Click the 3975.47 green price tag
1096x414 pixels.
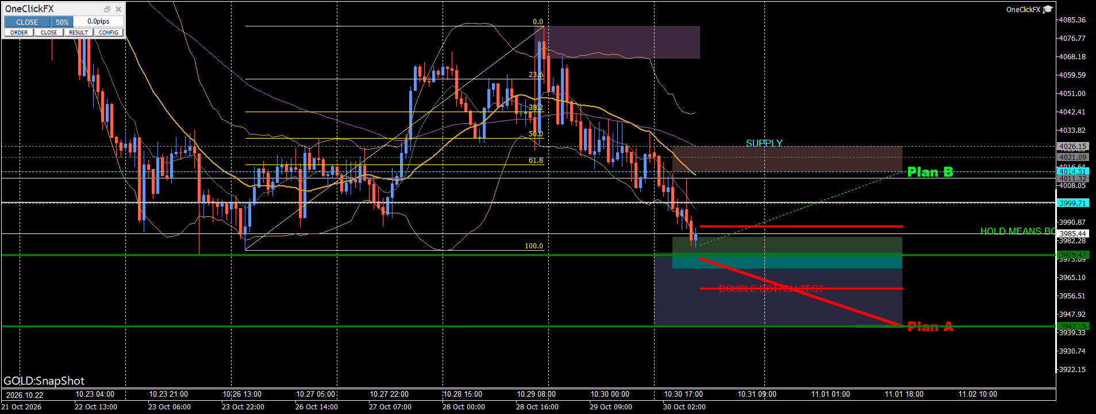coord(1072,255)
